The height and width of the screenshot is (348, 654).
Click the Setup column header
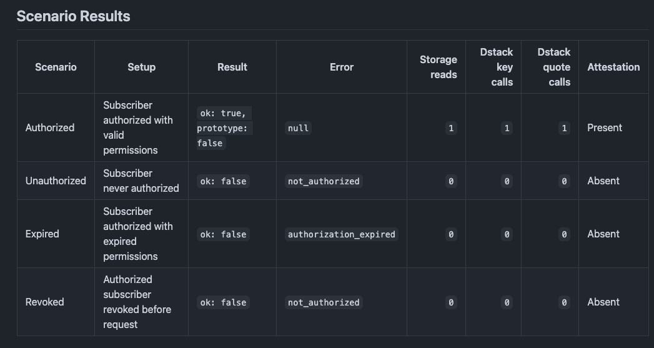tap(141, 67)
